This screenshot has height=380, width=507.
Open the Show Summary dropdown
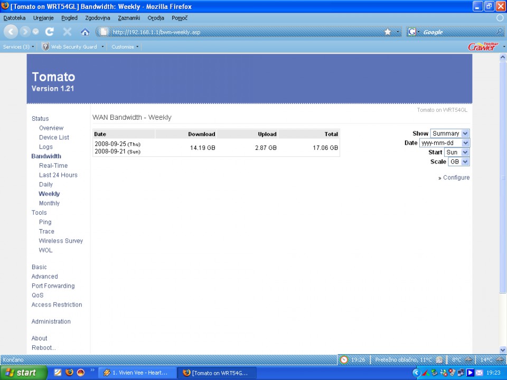(450, 134)
